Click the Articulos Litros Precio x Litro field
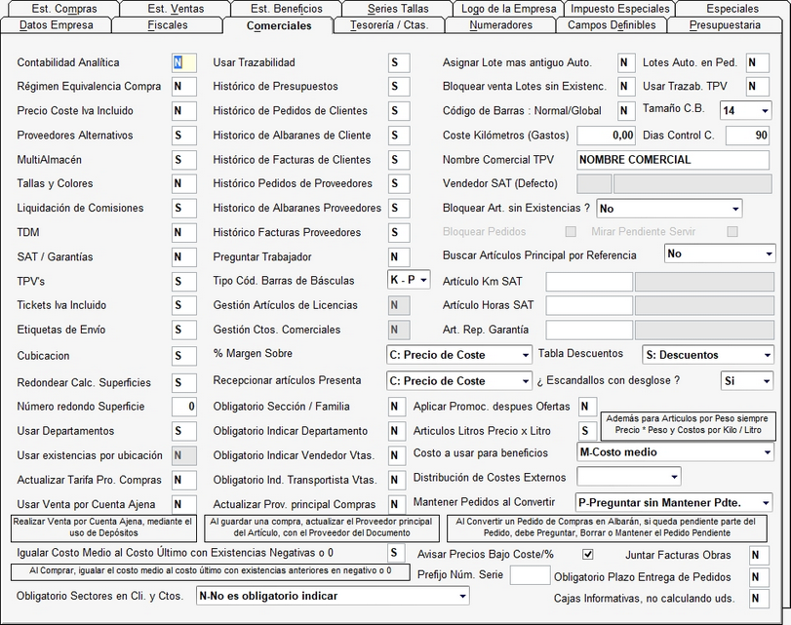Viewport: 791px width, 625px height. pyautogui.click(x=588, y=431)
